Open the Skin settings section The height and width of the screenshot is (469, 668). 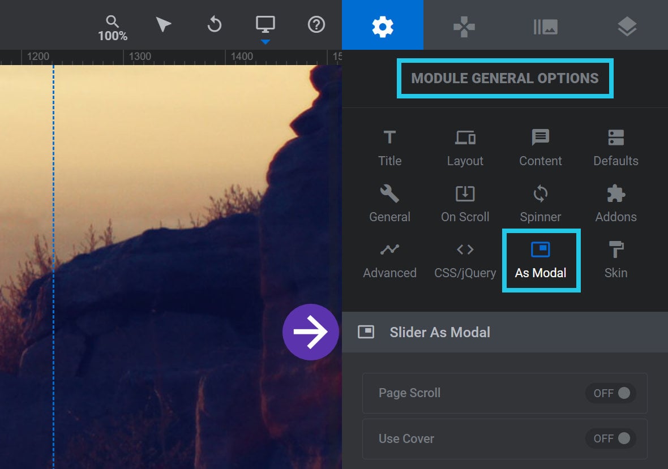(x=616, y=260)
